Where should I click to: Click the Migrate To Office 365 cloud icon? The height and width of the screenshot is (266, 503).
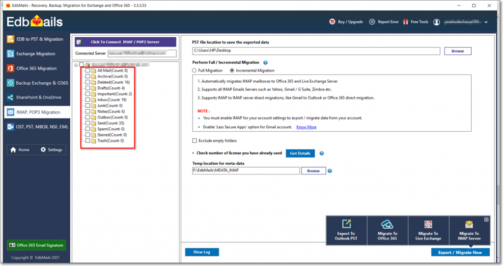click(x=387, y=224)
